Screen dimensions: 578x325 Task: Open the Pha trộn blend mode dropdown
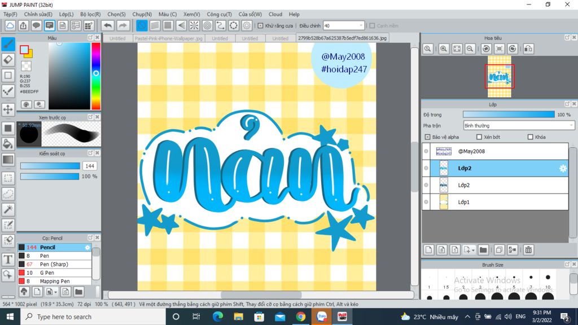point(519,126)
